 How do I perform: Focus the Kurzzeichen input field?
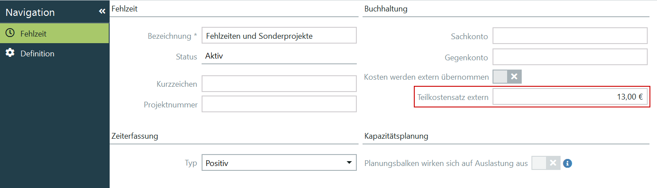point(279,84)
